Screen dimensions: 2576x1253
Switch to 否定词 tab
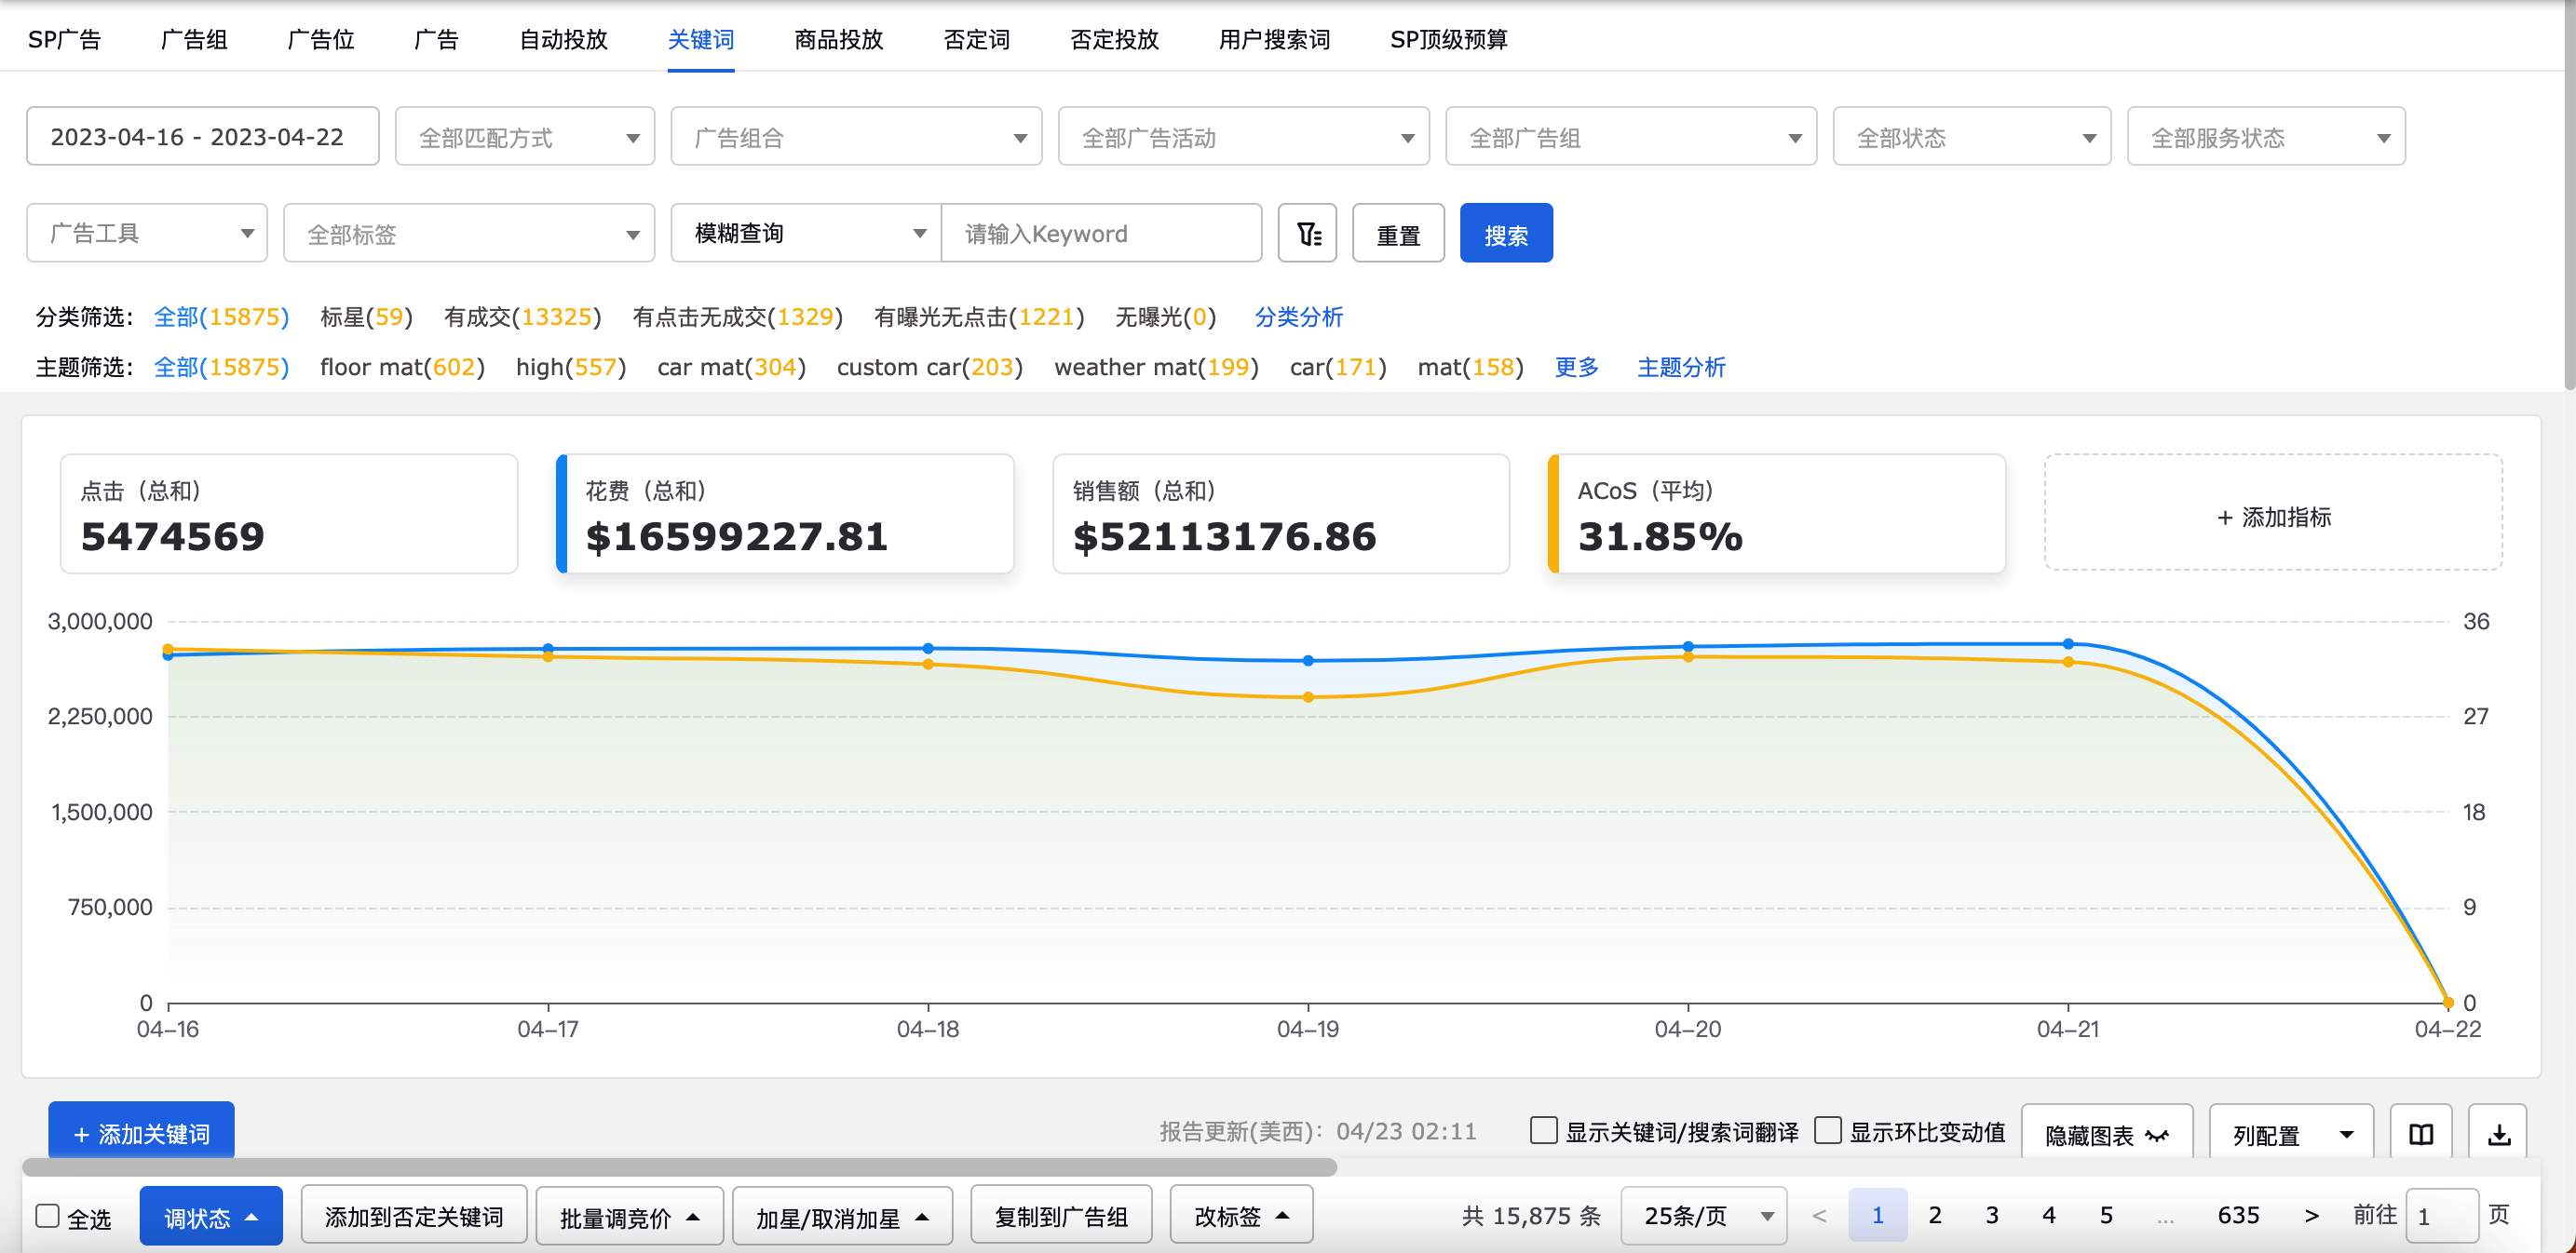pos(976,39)
